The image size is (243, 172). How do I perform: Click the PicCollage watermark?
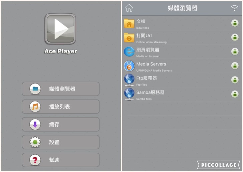click(219, 165)
